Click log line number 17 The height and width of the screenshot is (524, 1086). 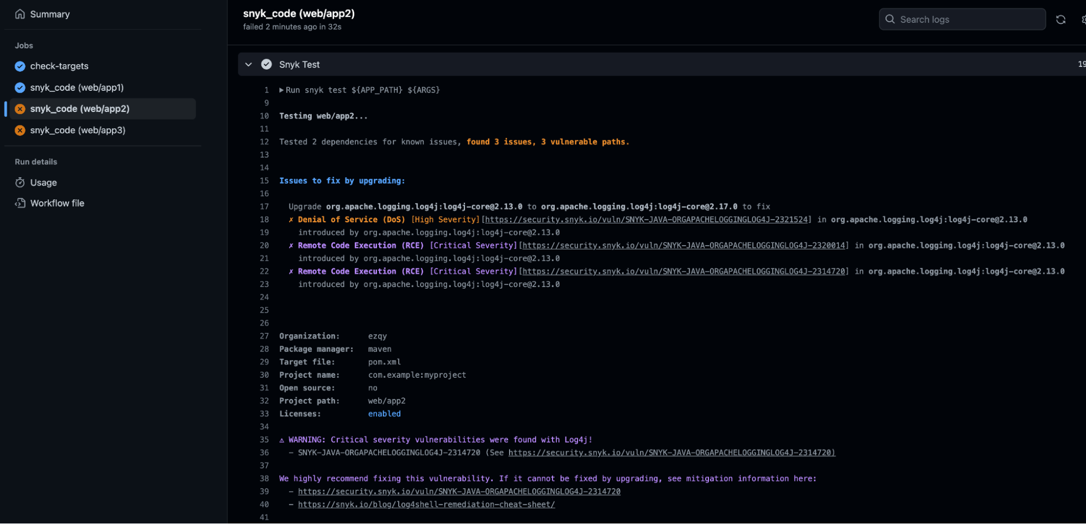point(264,207)
